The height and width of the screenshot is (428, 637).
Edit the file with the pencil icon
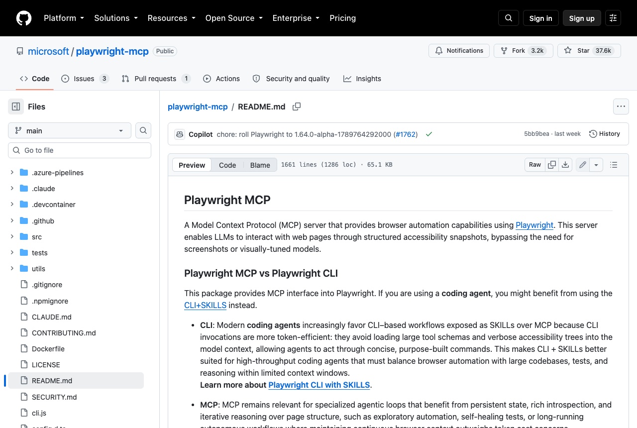tap(583, 165)
